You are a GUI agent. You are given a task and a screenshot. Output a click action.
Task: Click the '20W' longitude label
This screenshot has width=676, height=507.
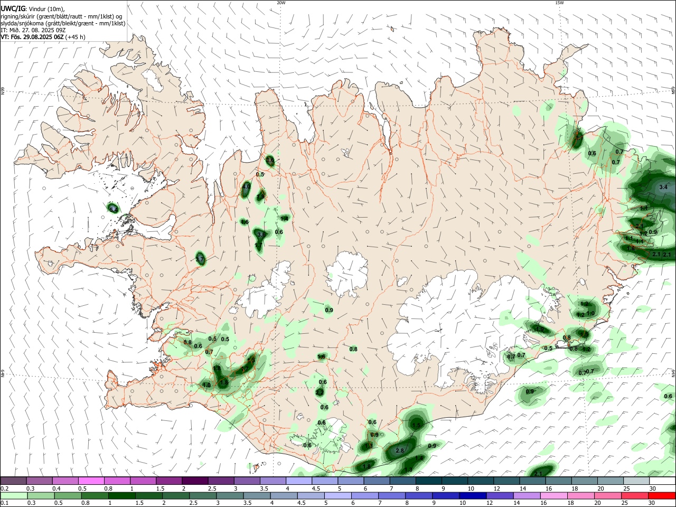coord(281,3)
